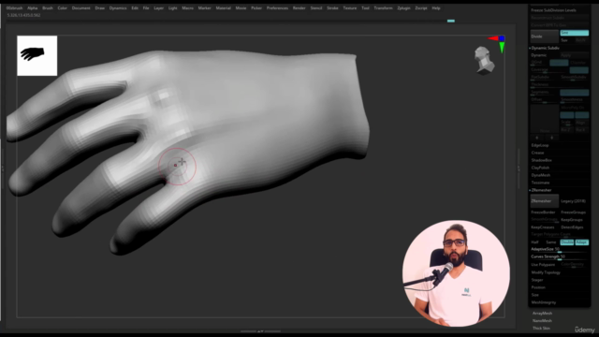Expand the Crease section
Viewport: 599px width, 337px height.
click(537, 153)
